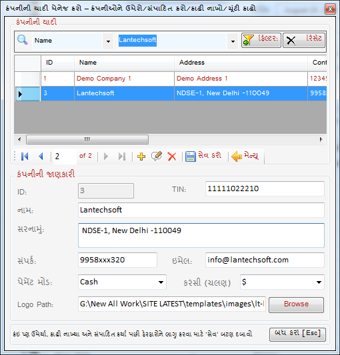Screen dimensions: 340x355
Task: Save changes with the floppy disk button
Action: [203, 157]
